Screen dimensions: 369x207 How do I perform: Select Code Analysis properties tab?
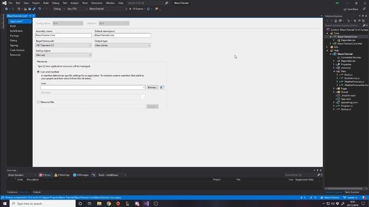coord(17,50)
